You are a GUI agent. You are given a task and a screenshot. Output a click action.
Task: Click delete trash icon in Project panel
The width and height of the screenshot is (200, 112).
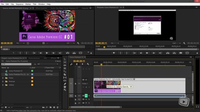click(57, 107)
